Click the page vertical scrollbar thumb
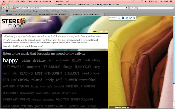Image resolution: width=175 pixels, height=109 pixels. (x=174, y=50)
